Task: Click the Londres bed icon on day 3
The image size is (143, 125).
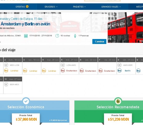Action: click(25, 71)
